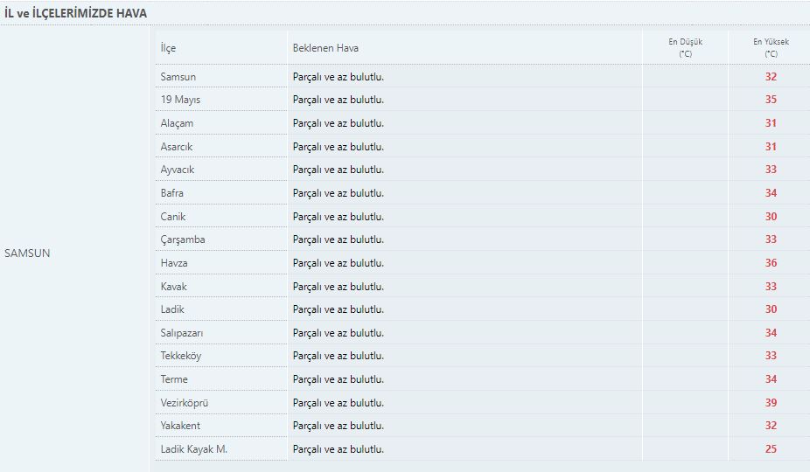This screenshot has height=472, width=810.
Task: Click Havza's high temperature 36
Action: (x=771, y=263)
